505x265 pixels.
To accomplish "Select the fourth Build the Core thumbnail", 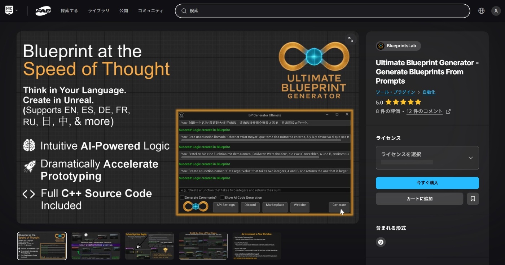I will [203, 246].
